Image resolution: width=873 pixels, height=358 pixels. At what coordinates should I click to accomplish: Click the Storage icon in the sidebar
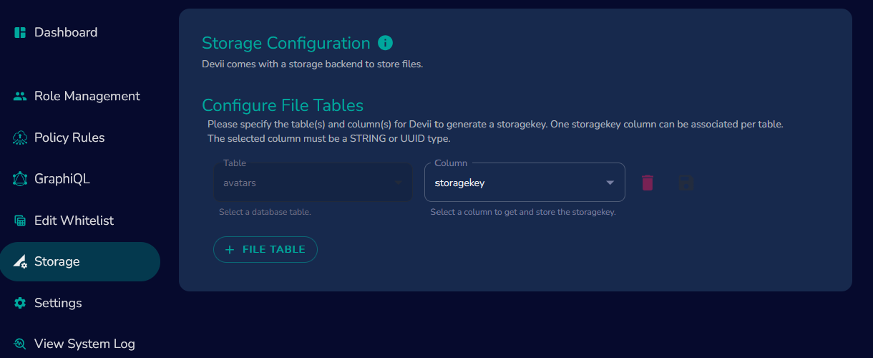pyautogui.click(x=20, y=261)
